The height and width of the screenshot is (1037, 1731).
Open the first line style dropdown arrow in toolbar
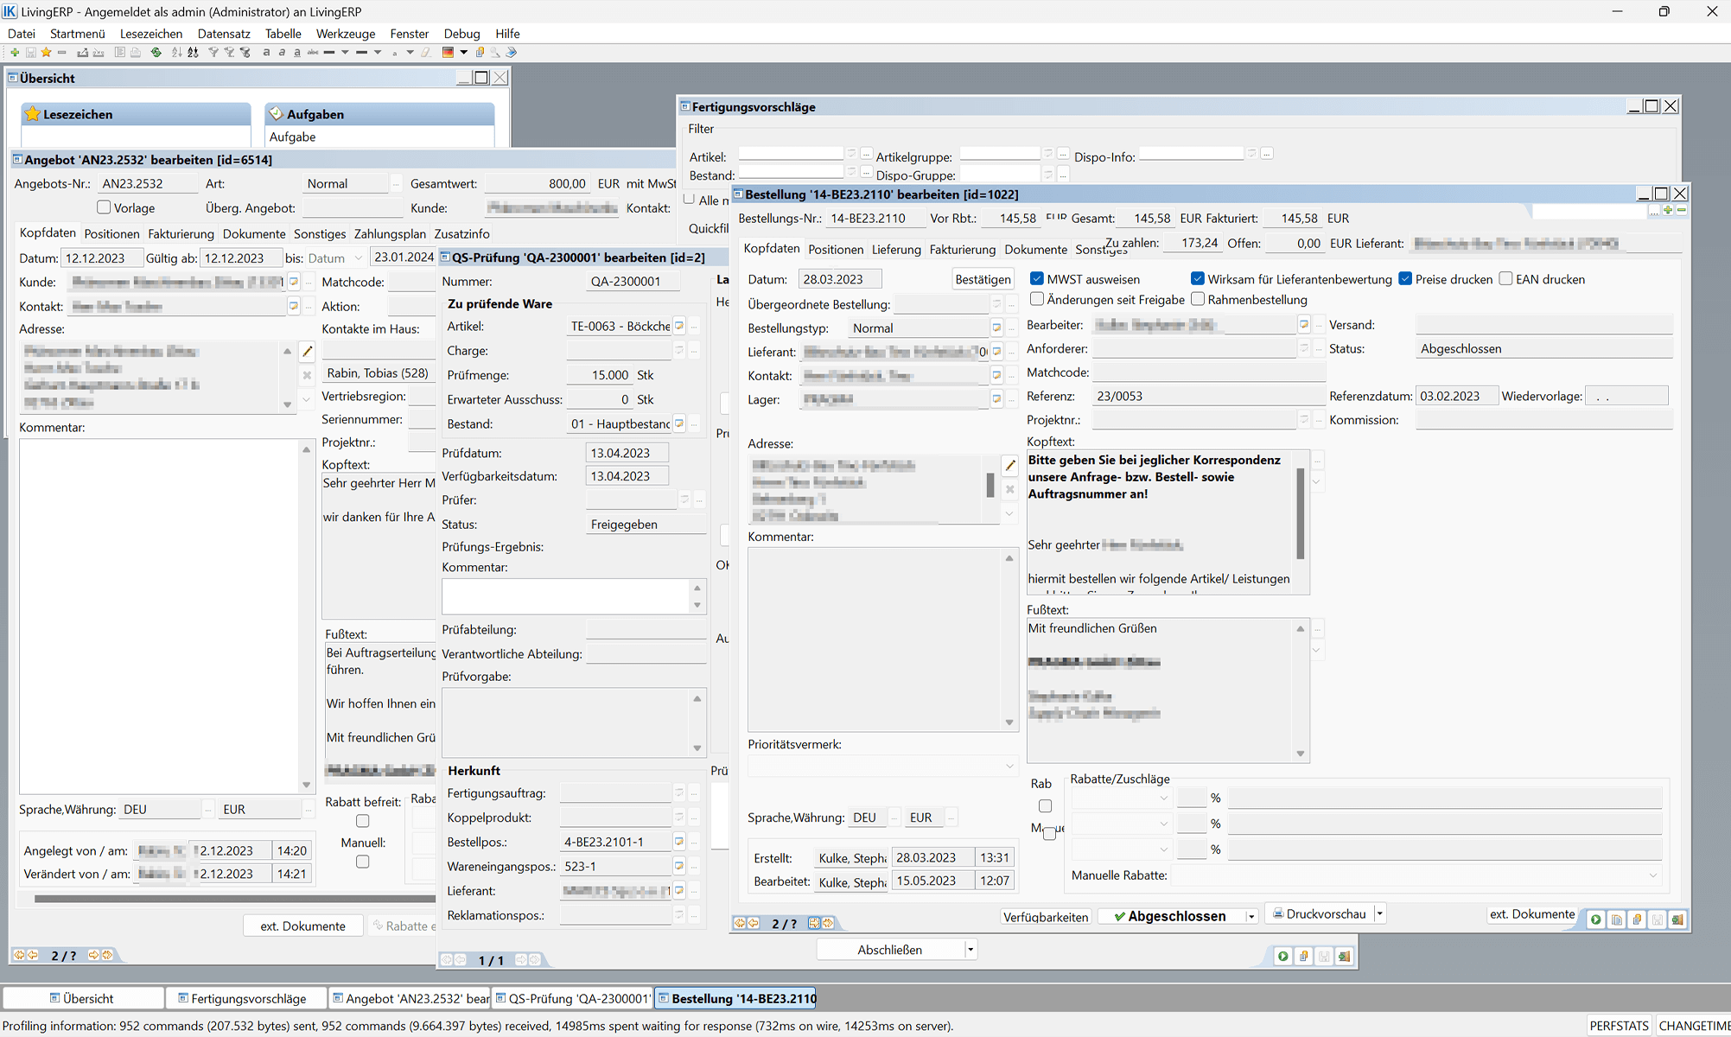[x=345, y=53]
